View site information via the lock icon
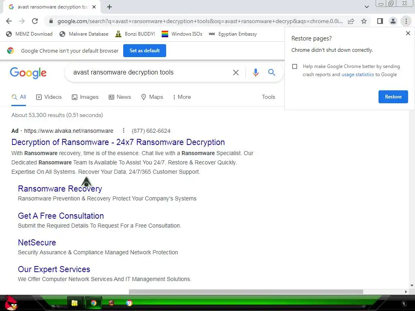 [x=51, y=21]
